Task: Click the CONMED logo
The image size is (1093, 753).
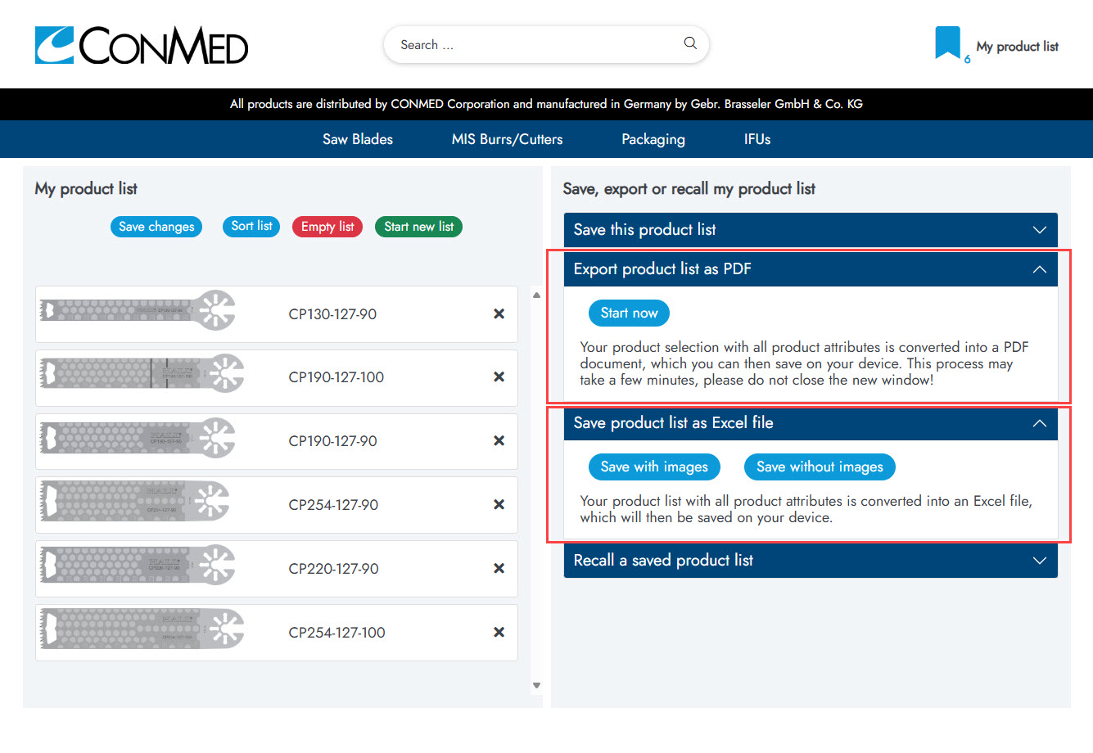Action: (x=141, y=45)
